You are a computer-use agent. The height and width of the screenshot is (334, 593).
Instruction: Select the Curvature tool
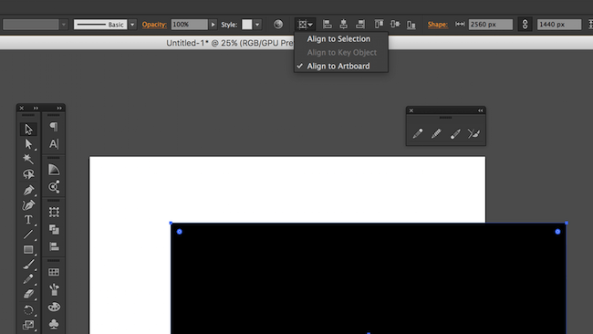pos(28,205)
